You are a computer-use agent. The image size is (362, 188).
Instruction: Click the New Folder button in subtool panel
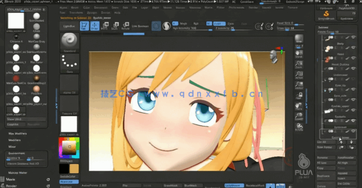pos(326,147)
